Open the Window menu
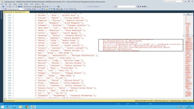 click(37, 4)
